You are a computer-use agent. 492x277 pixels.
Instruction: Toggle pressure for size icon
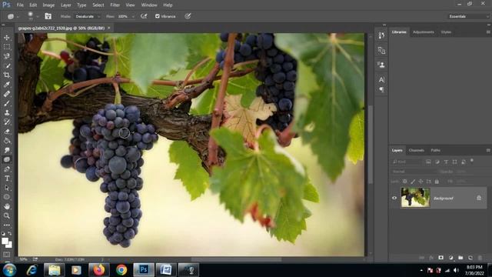tap(188, 16)
